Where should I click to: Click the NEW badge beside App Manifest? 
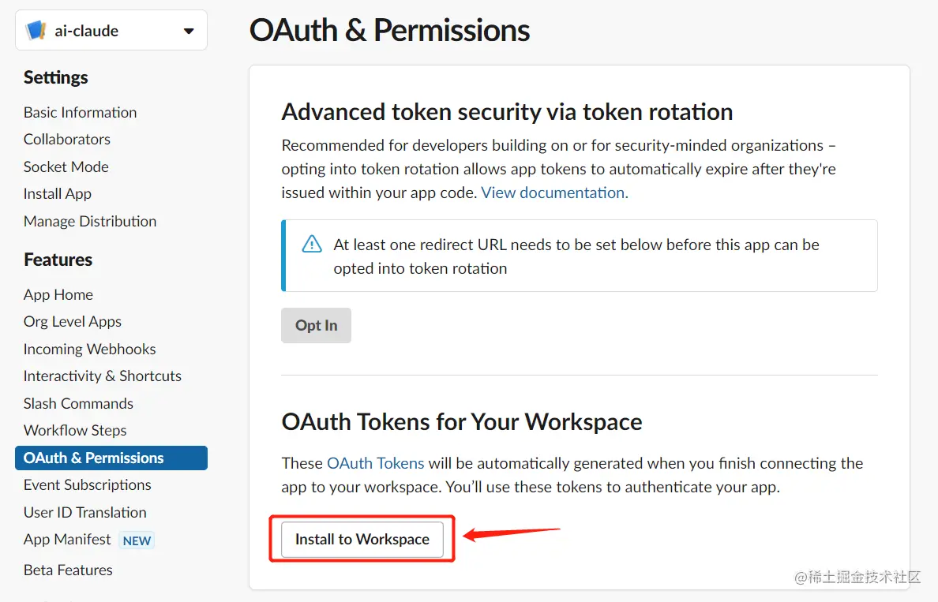pyautogui.click(x=137, y=540)
